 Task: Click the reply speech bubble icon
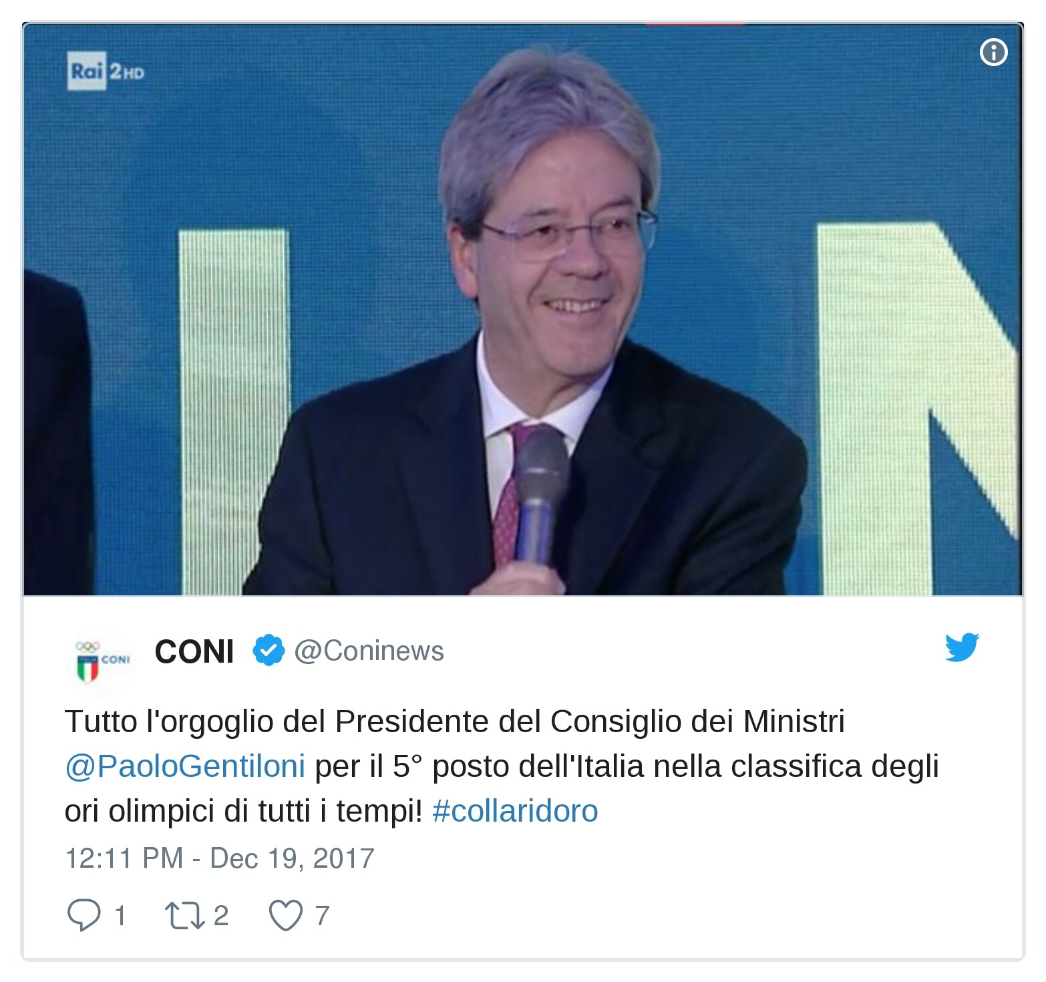point(84,915)
